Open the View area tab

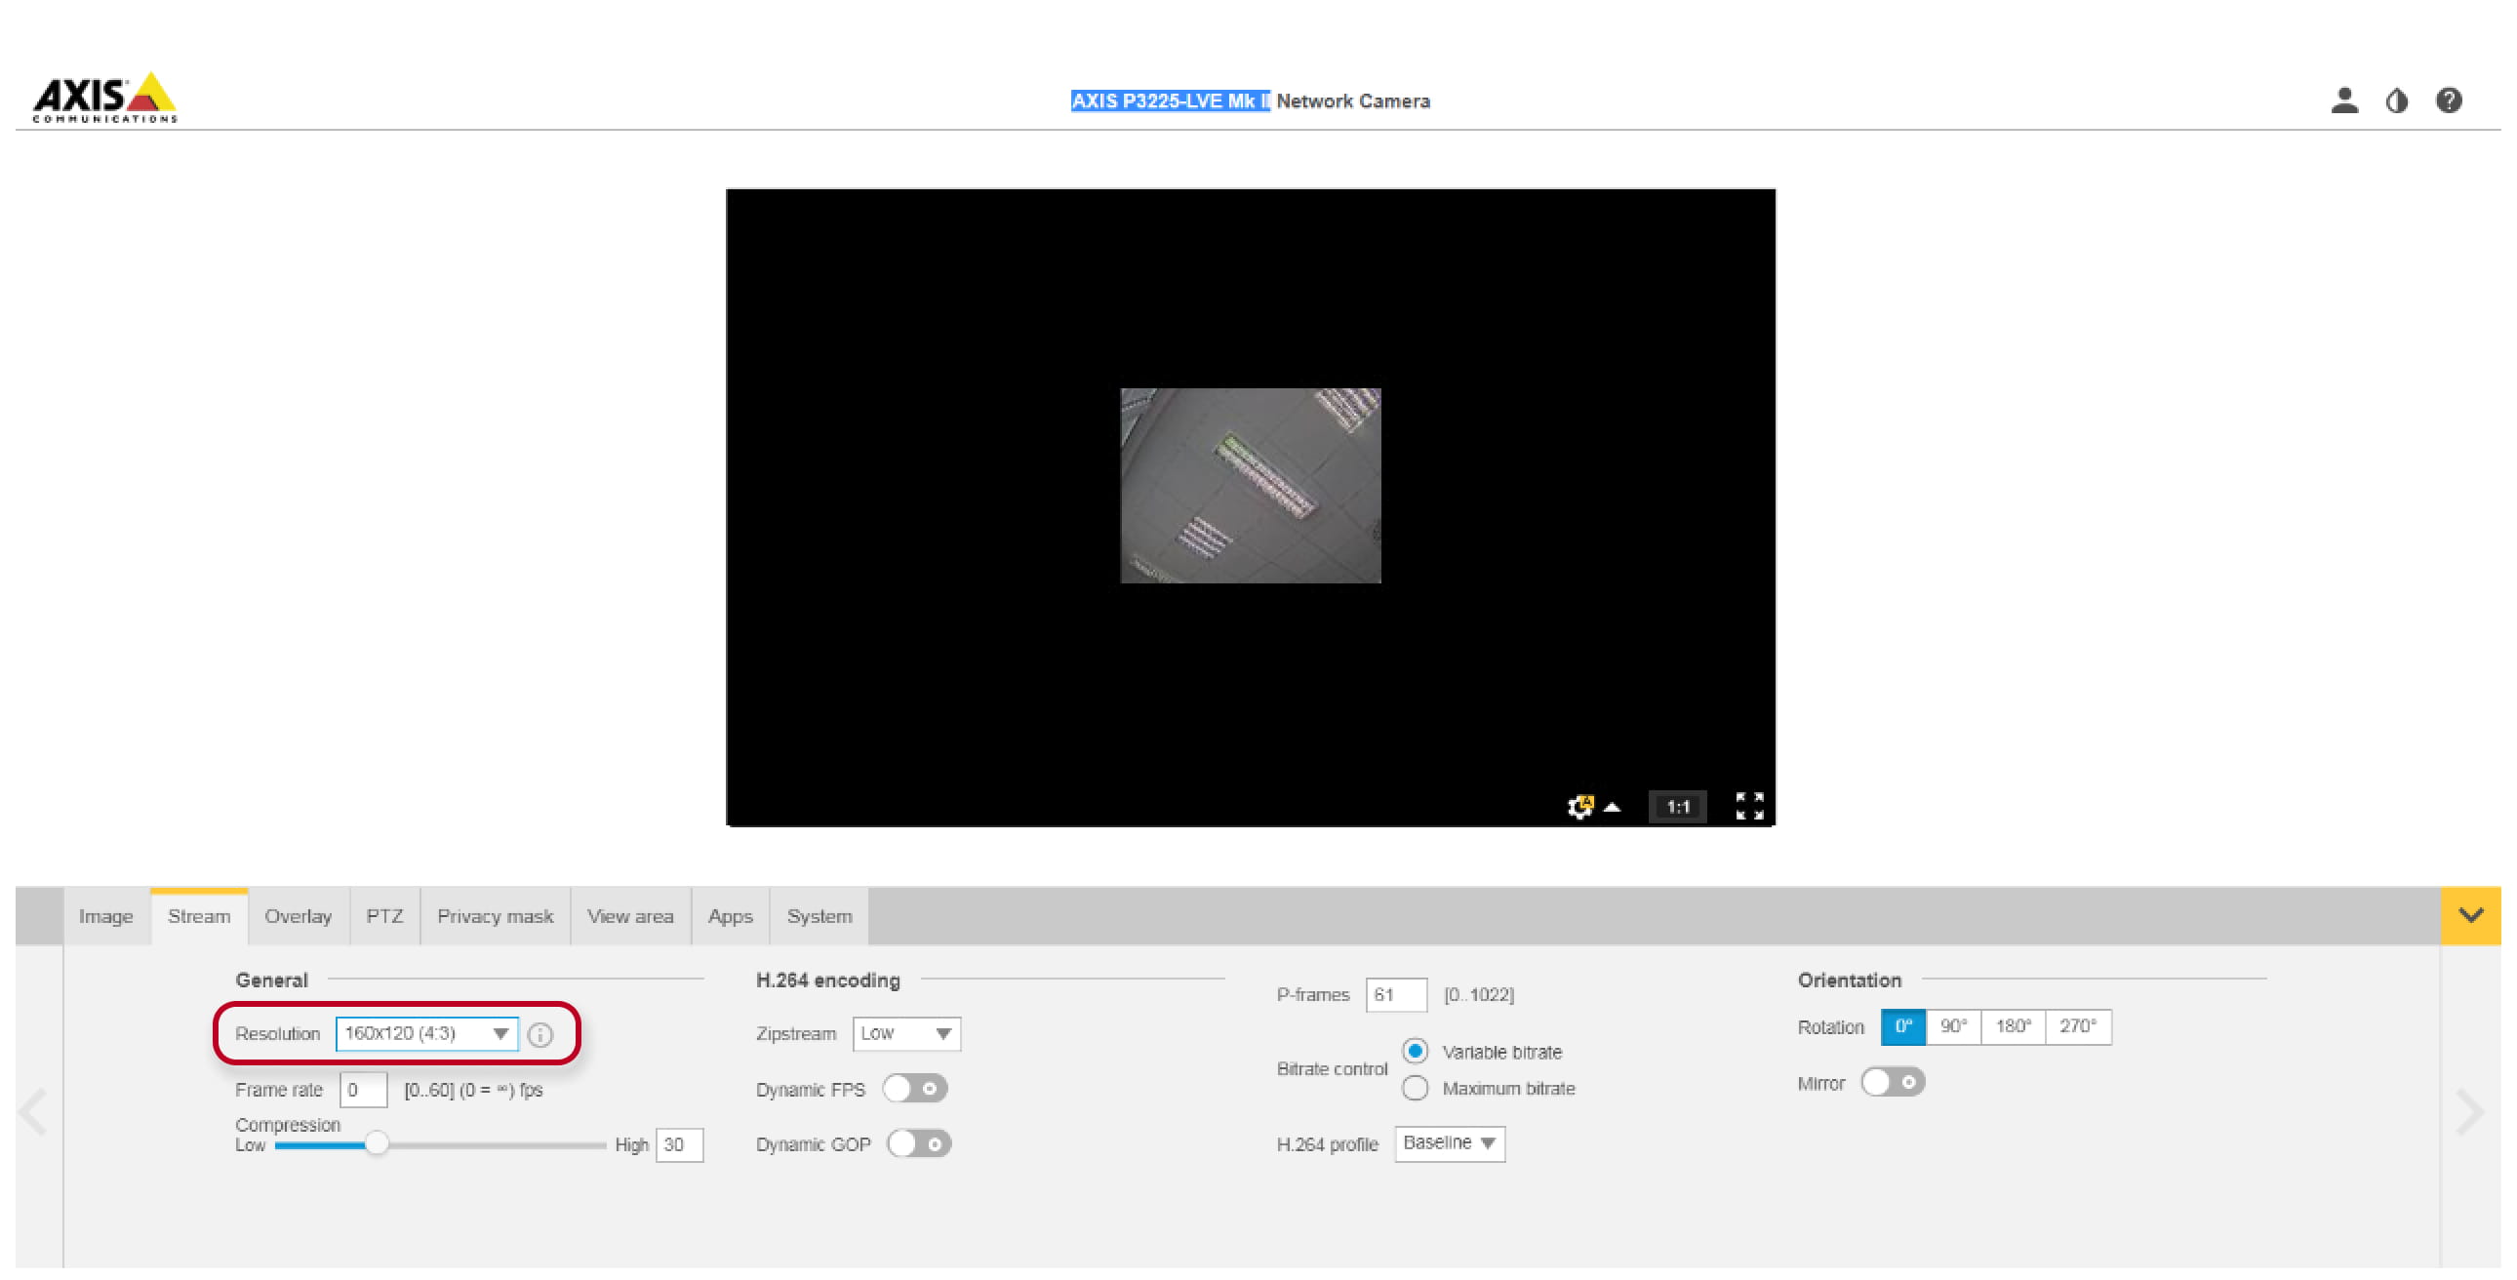click(630, 916)
